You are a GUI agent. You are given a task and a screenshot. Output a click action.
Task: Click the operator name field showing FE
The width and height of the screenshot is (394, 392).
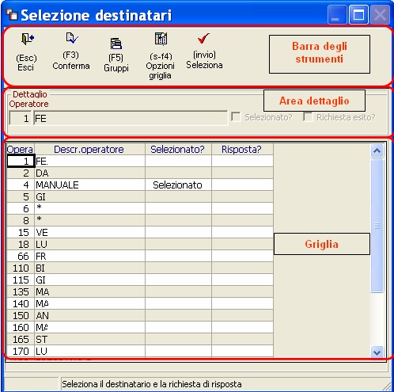pos(131,119)
